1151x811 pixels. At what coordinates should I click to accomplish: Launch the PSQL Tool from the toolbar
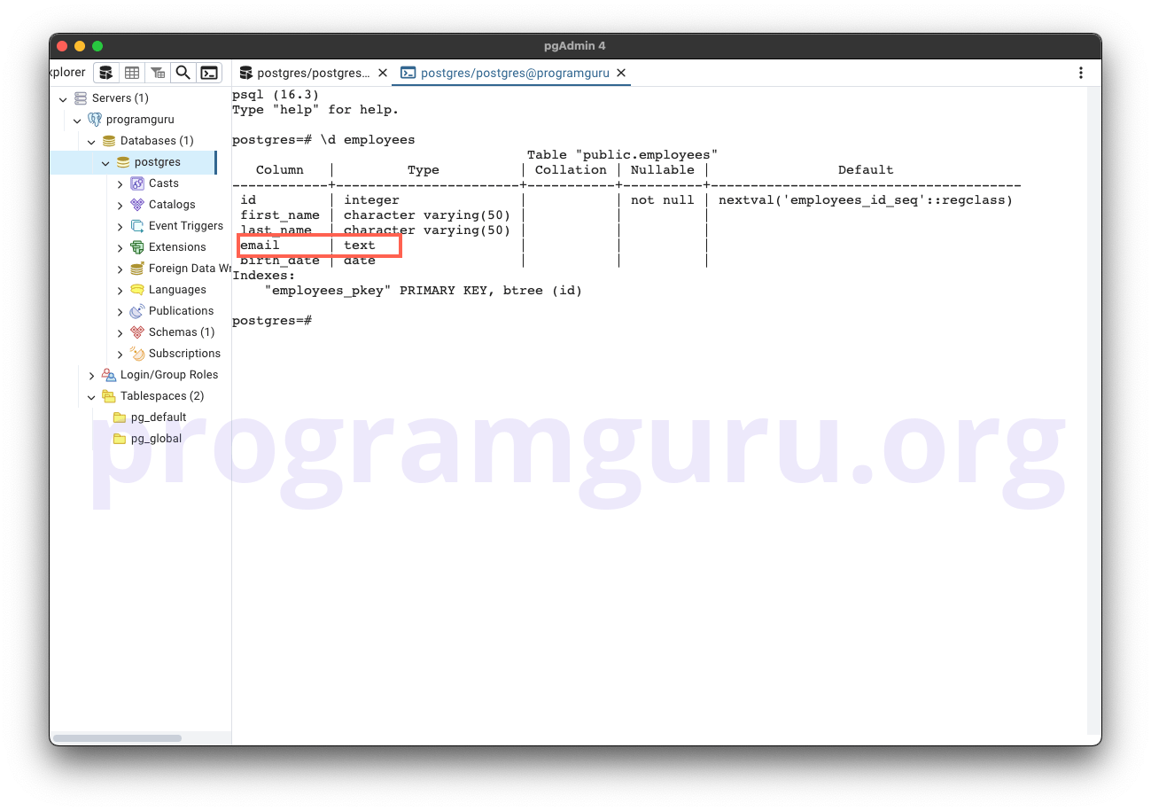click(x=209, y=72)
